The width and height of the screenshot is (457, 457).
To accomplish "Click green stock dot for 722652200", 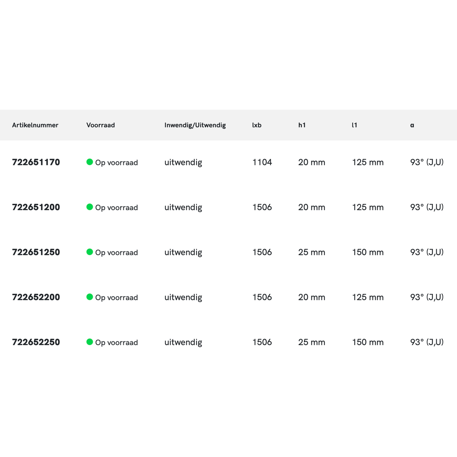I will [90, 297].
